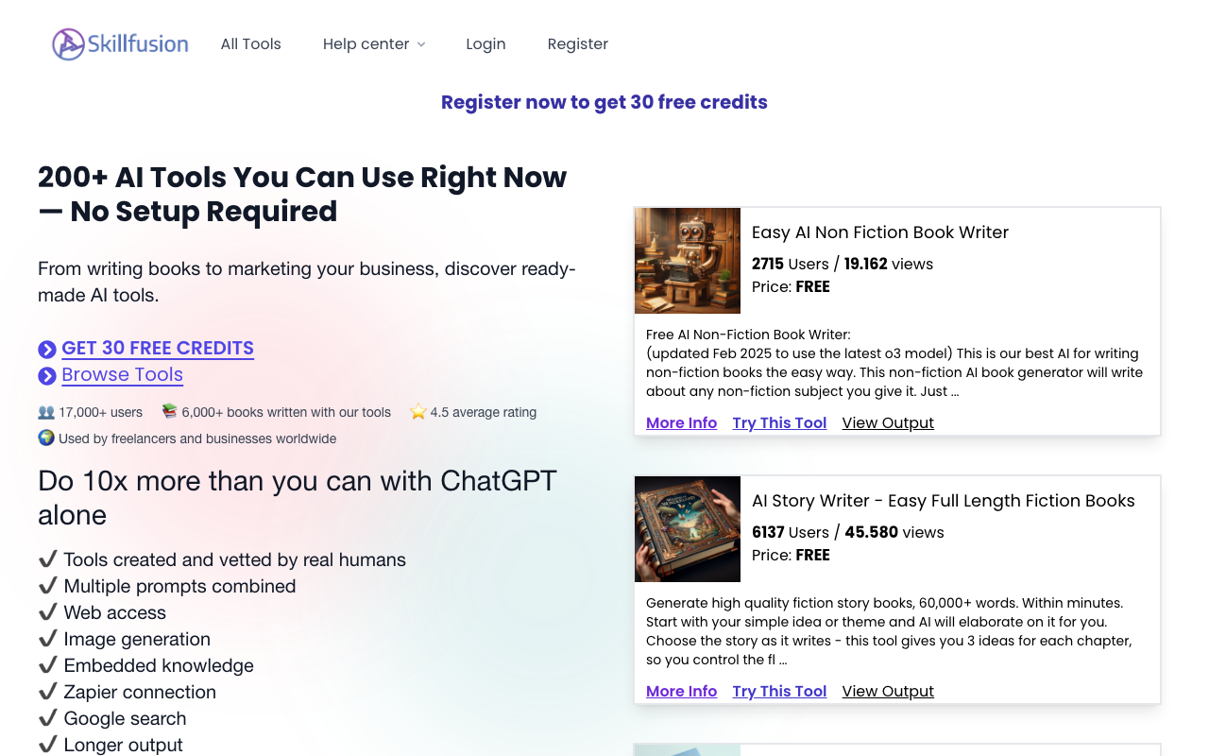The height and width of the screenshot is (756, 1209).
Task: Open the All Tools menu item
Action: point(251,44)
